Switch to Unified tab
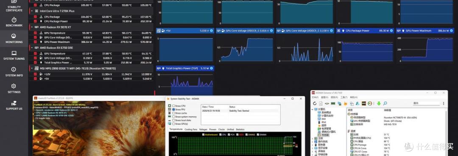Image resolution: width=458 pixels, height=156 pixels. pyautogui.click(x=230, y=129)
